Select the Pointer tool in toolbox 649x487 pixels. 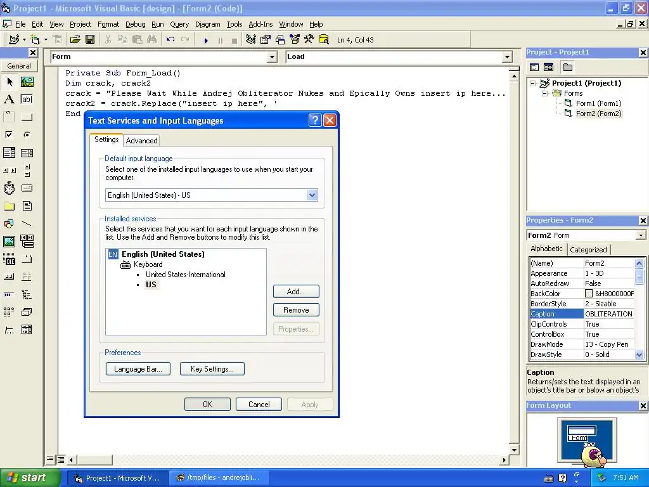pyautogui.click(x=9, y=82)
